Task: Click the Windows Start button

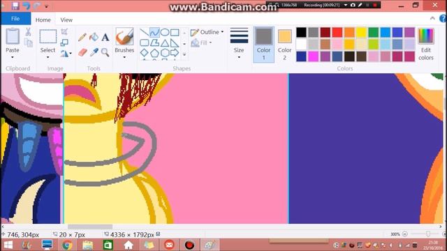Action: coord(8,245)
